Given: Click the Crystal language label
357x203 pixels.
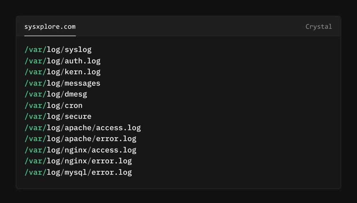Looking at the screenshot, I should pos(318,27).
